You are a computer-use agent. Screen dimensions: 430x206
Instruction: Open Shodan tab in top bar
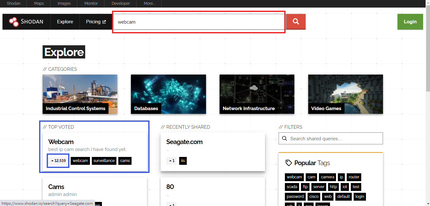(14, 3)
